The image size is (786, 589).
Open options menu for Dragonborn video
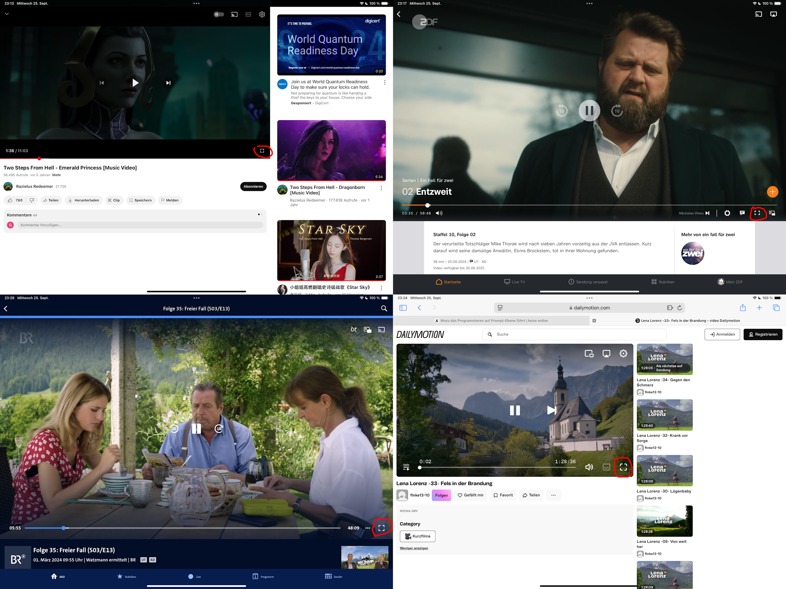click(381, 188)
